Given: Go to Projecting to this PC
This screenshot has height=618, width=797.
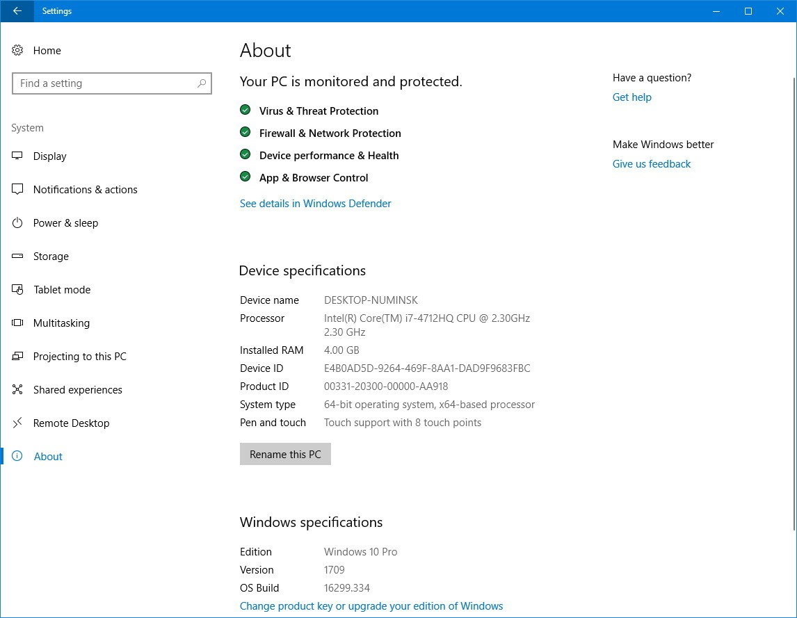Looking at the screenshot, I should pos(80,357).
